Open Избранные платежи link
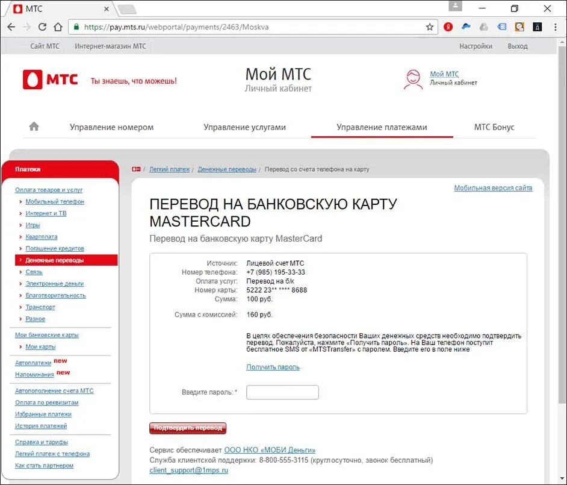Viewport: 567px width, 485px height. (x=43, y=414)
